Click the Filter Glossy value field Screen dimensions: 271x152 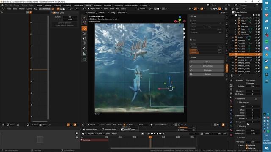click(253, 142)
